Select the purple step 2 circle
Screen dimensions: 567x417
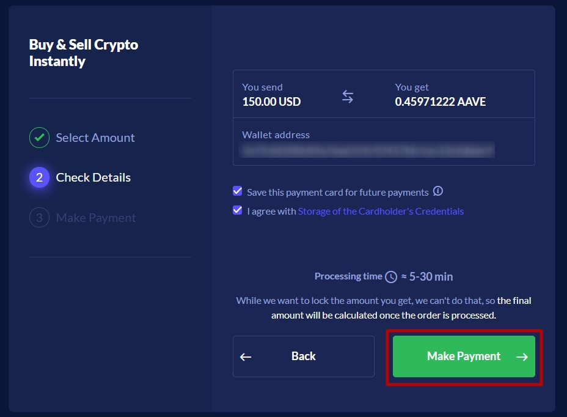click(x=40, y=177)
